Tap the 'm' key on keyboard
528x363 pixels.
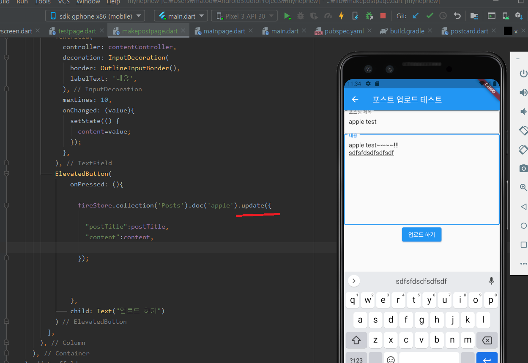pos(468,340)
